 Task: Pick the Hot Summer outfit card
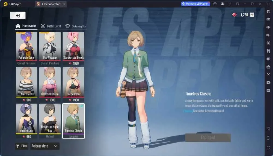pos(73,82)
